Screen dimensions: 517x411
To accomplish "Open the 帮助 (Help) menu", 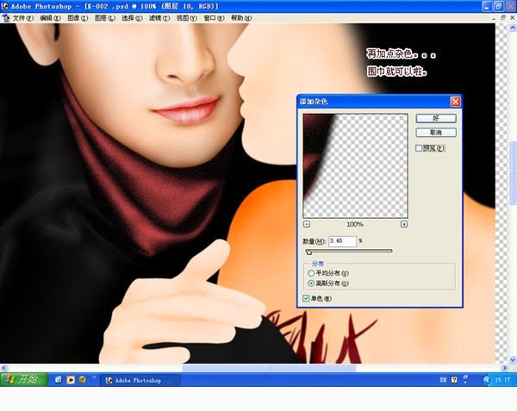I will [241, 18].
